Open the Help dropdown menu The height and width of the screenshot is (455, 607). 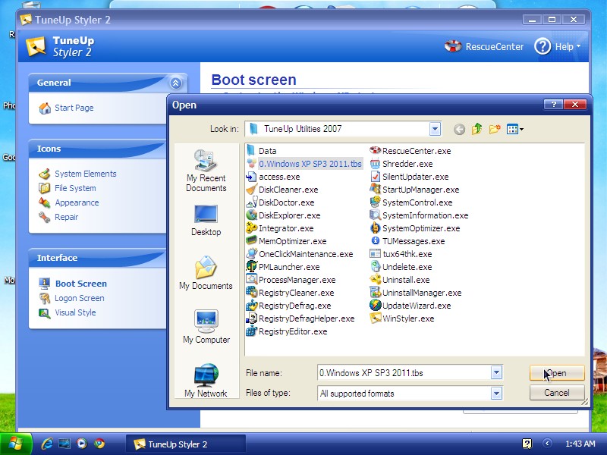click(558, 46)
